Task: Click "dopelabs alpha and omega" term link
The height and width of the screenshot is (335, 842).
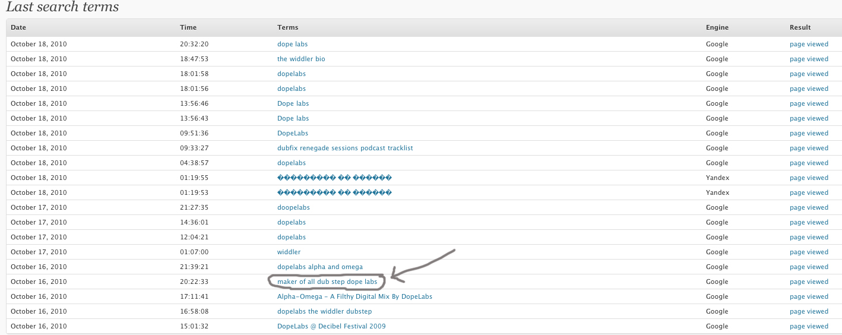Action: click(320, 267)
